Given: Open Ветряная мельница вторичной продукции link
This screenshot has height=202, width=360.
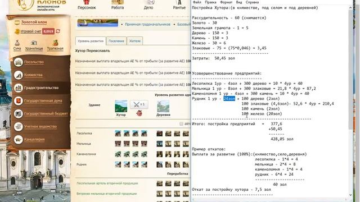Looking at the screenshot, I should coord(106,194).
